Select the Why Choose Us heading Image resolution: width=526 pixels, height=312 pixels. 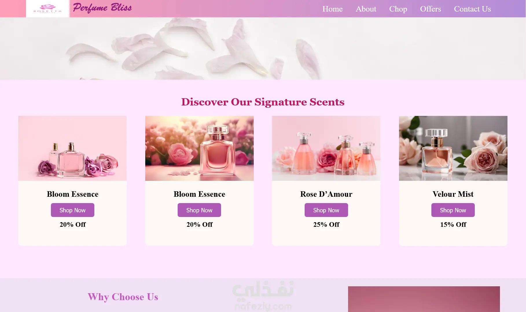123,297
